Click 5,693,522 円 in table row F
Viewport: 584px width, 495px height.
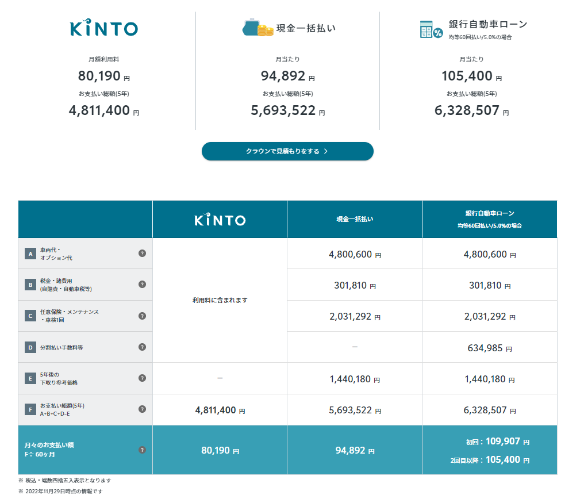(355, 410)
